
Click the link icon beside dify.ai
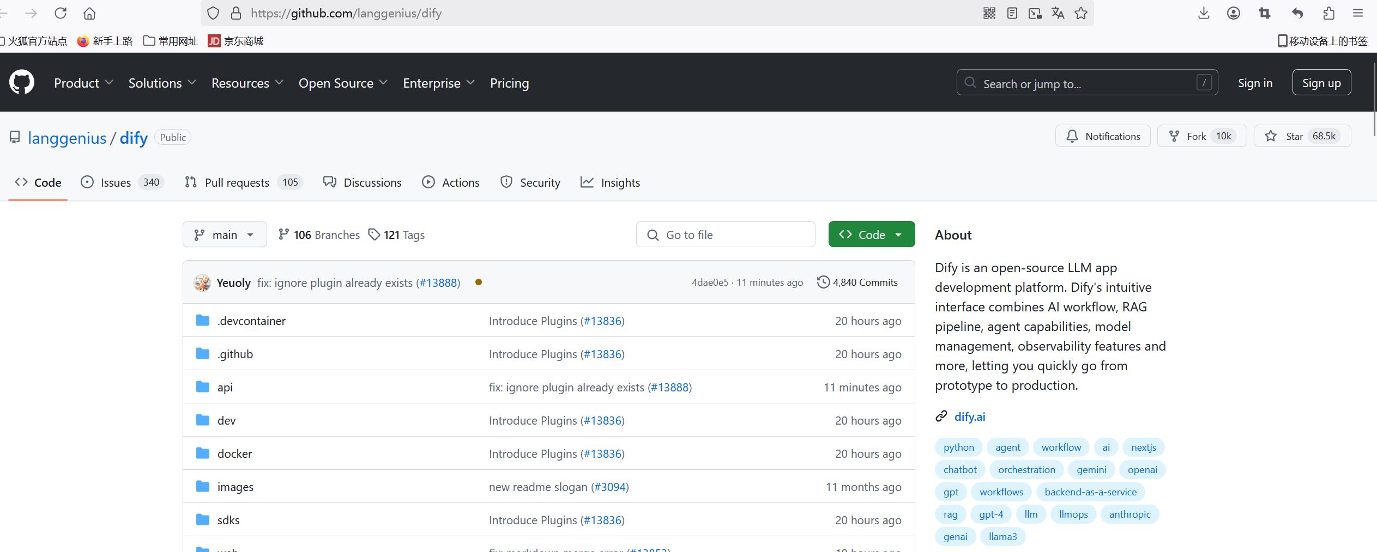click(x=941, y=416)
